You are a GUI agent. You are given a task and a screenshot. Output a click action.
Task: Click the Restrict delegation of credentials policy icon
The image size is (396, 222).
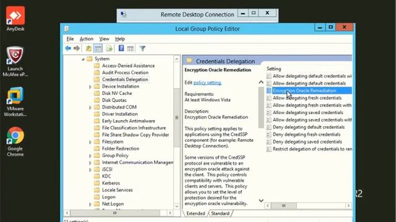(269, 149)
